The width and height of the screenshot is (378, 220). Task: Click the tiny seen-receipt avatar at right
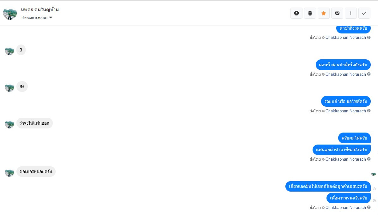(x=374, y=174)
